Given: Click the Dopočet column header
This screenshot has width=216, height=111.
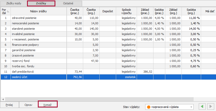Looking at the screenshot, I should (x=108, y=11).
